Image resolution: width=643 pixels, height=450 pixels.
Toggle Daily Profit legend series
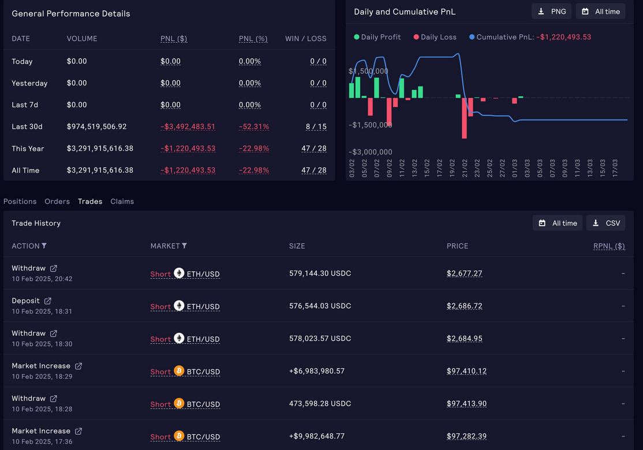tap(377, 37)
